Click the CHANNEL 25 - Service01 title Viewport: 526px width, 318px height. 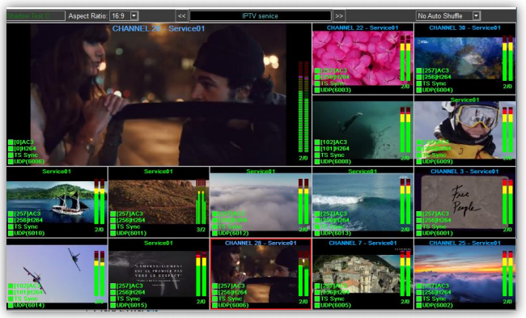[465, 243]
